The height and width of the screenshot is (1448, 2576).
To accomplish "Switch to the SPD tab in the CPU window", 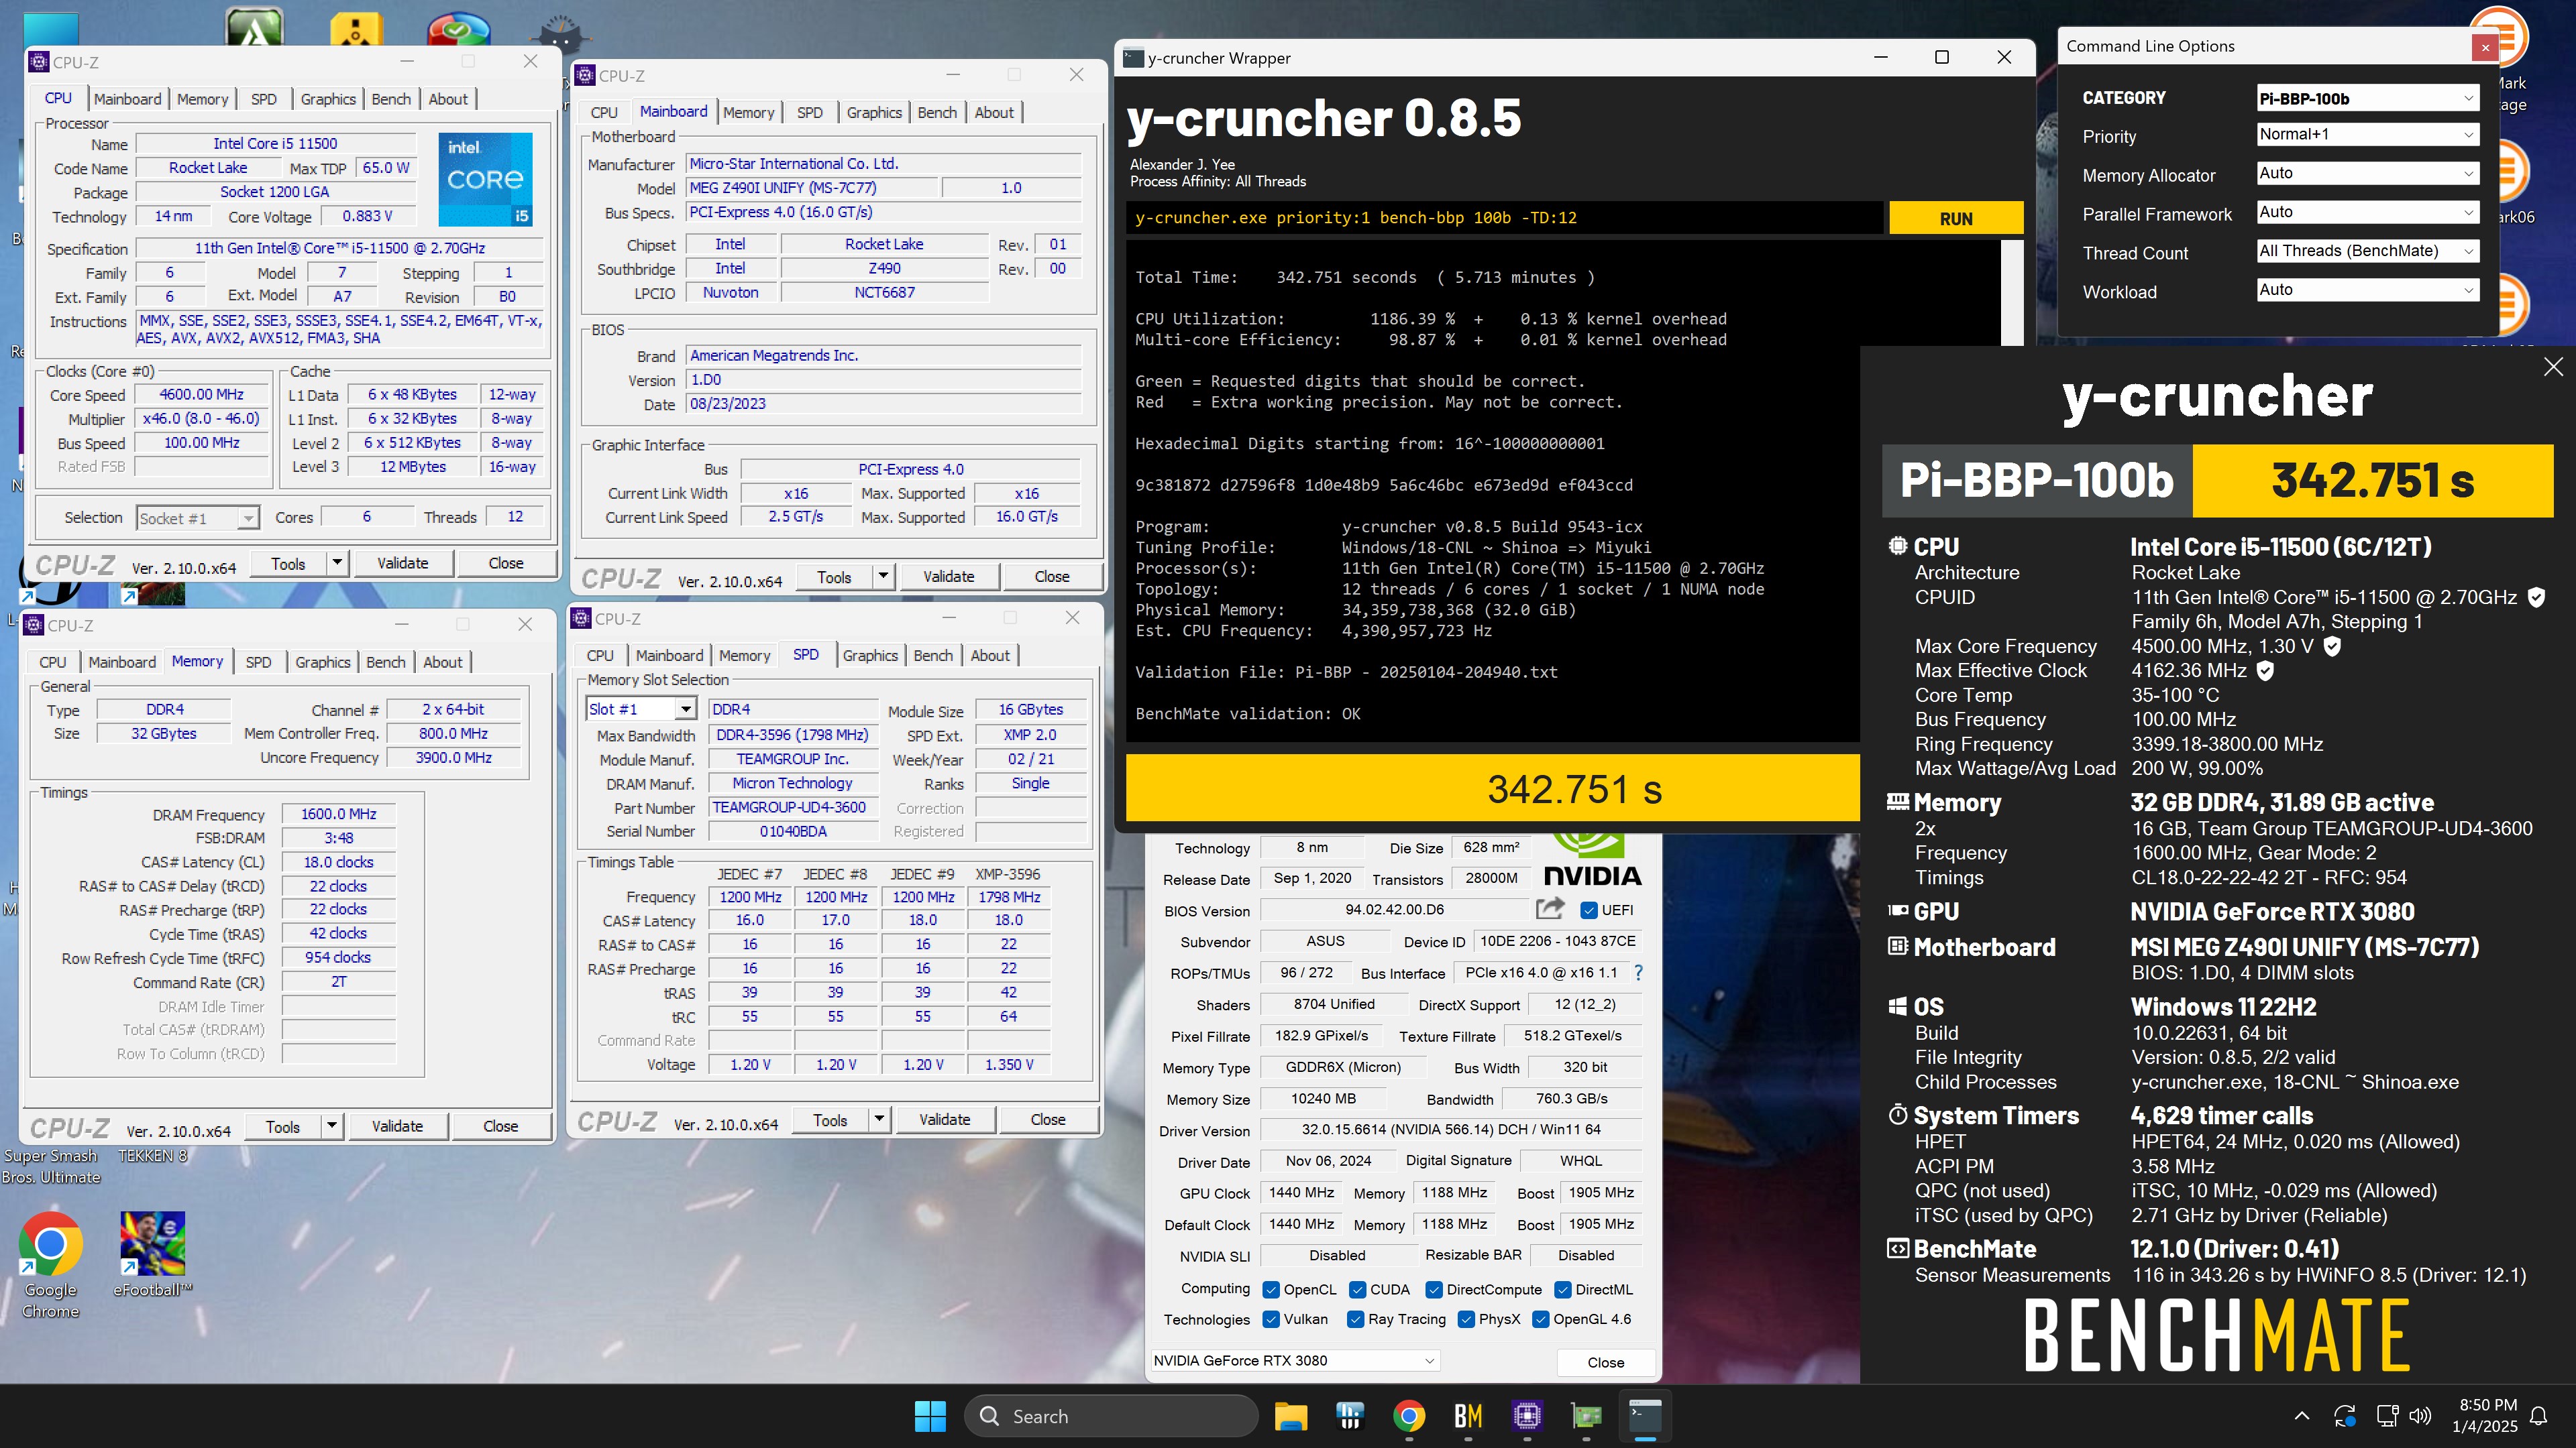I will coord(263,99).
